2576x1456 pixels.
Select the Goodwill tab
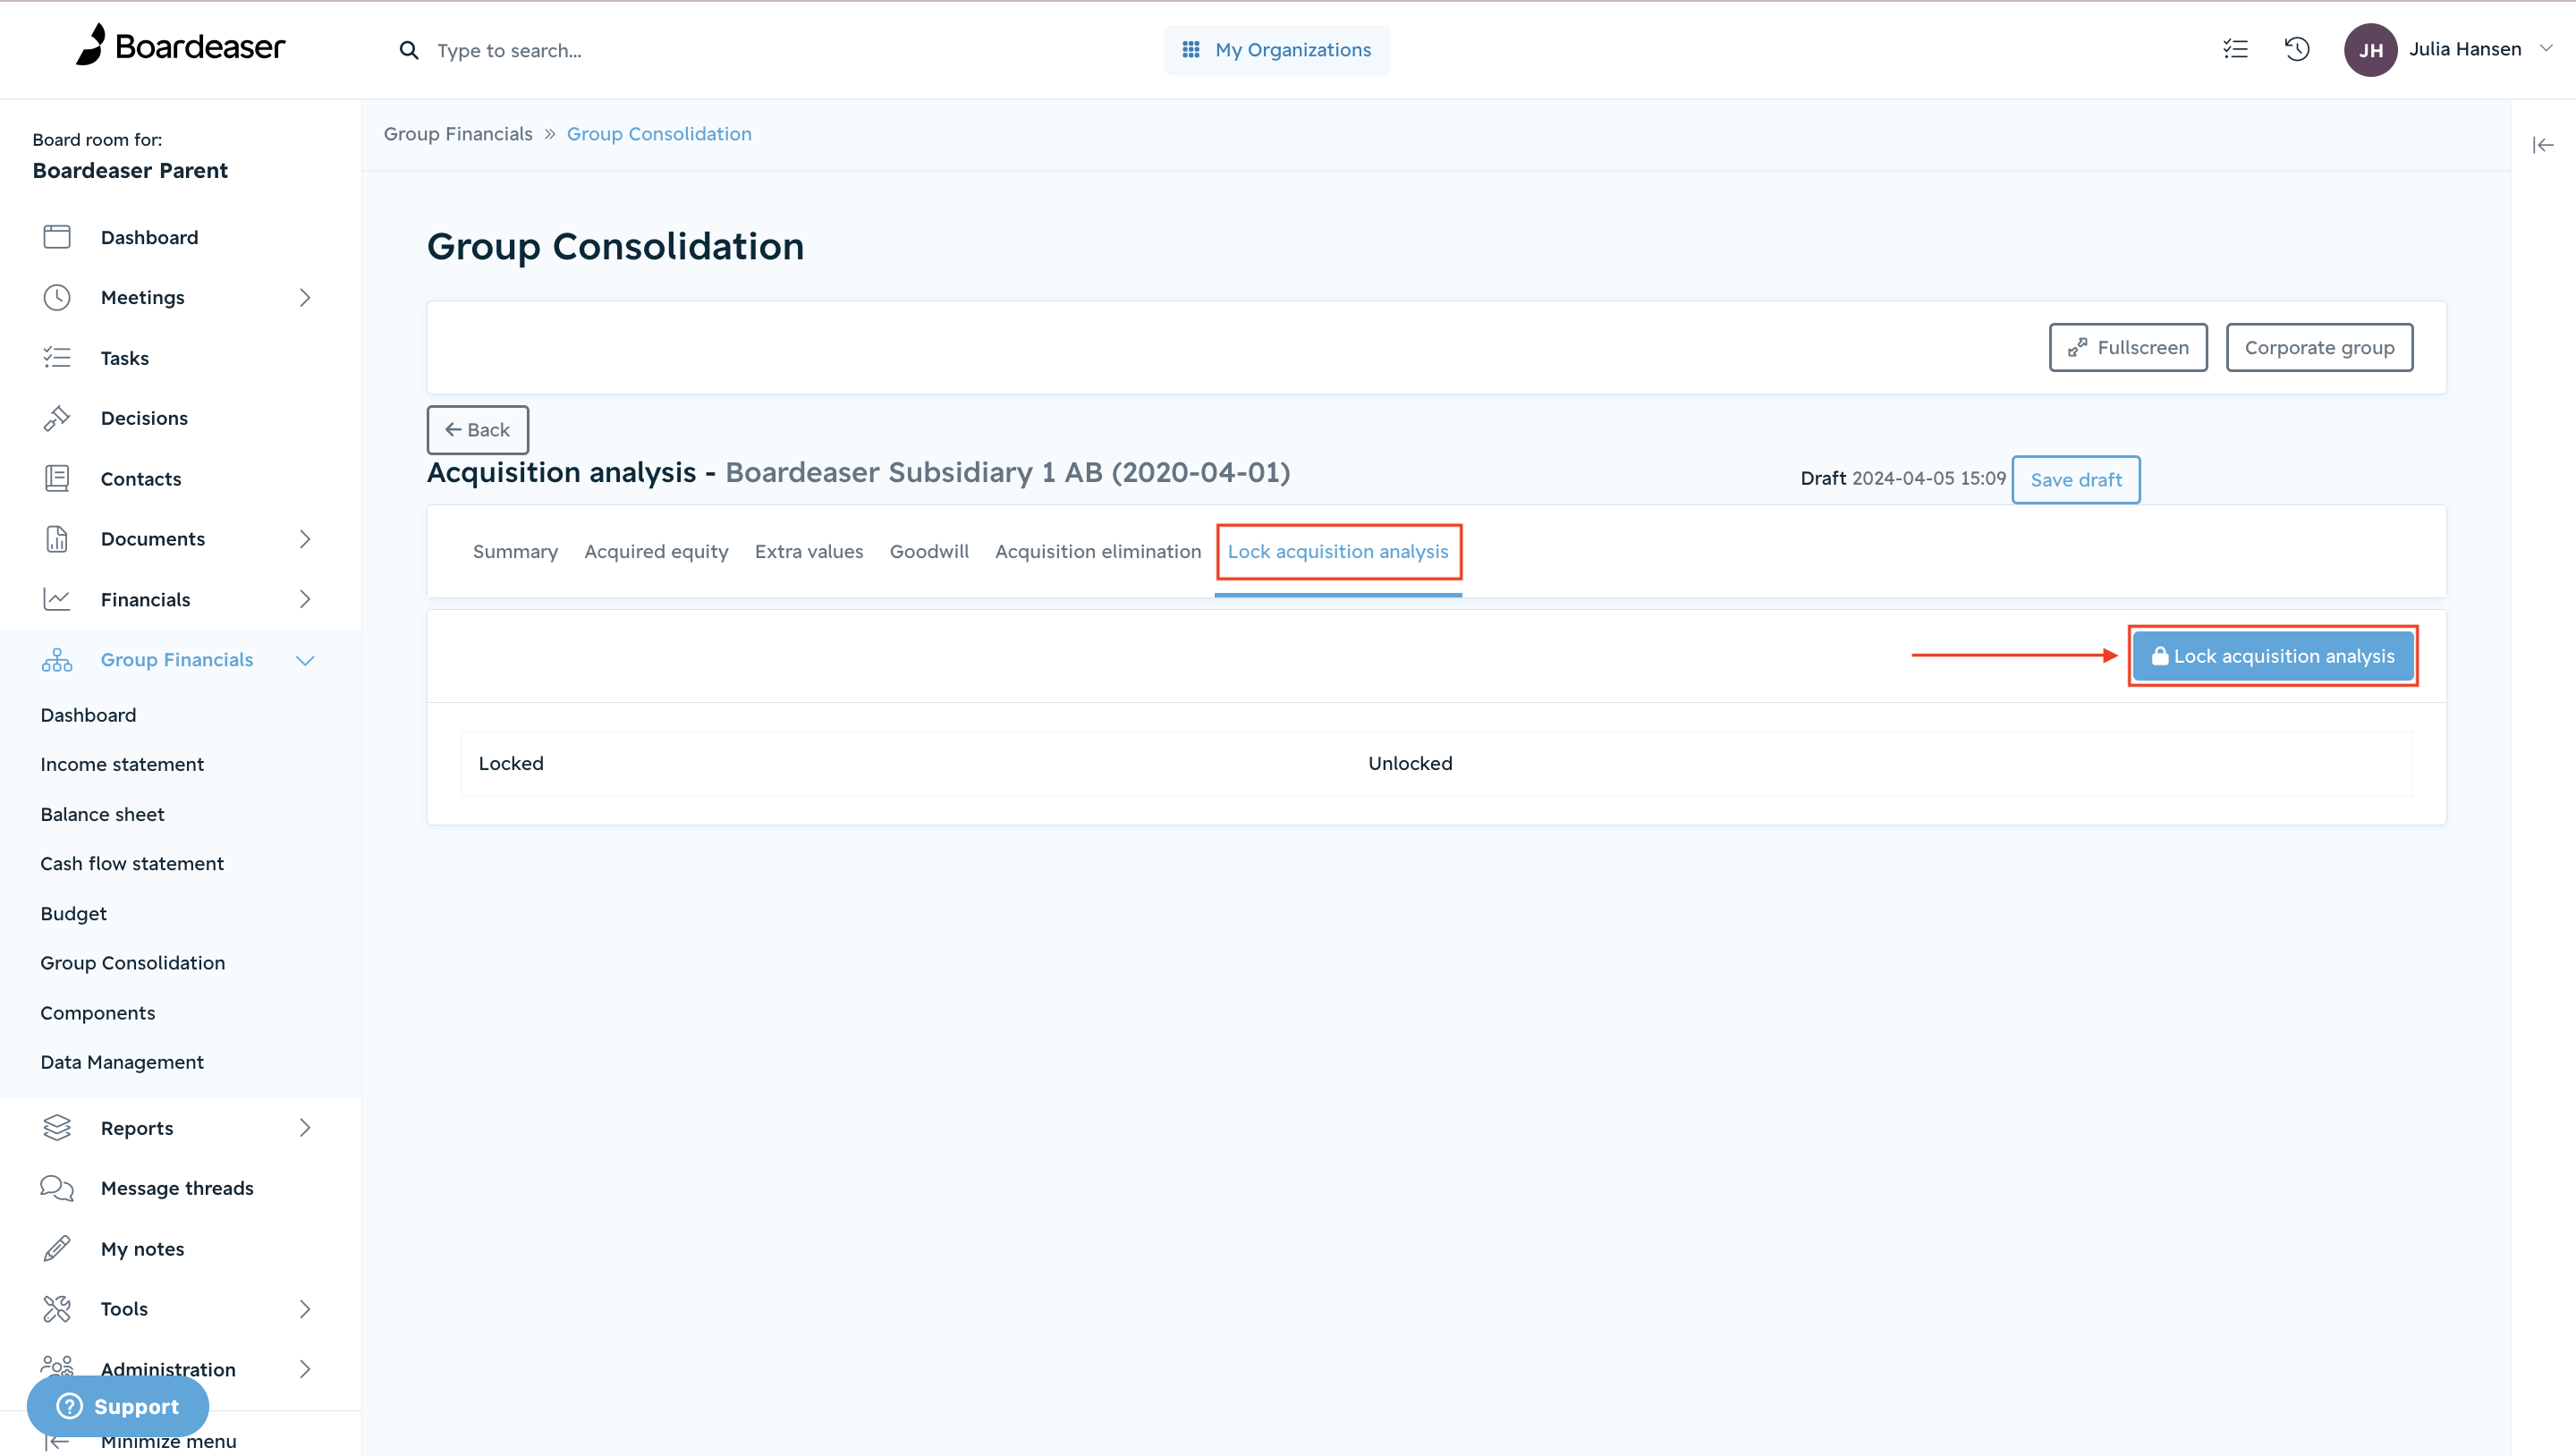[x=929, y=552]
